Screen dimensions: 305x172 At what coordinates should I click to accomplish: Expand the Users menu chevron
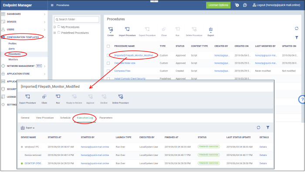click(x=44, y=30)
